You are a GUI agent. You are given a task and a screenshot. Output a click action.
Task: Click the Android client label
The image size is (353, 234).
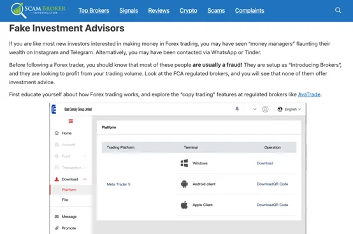(x=204, y=184)
